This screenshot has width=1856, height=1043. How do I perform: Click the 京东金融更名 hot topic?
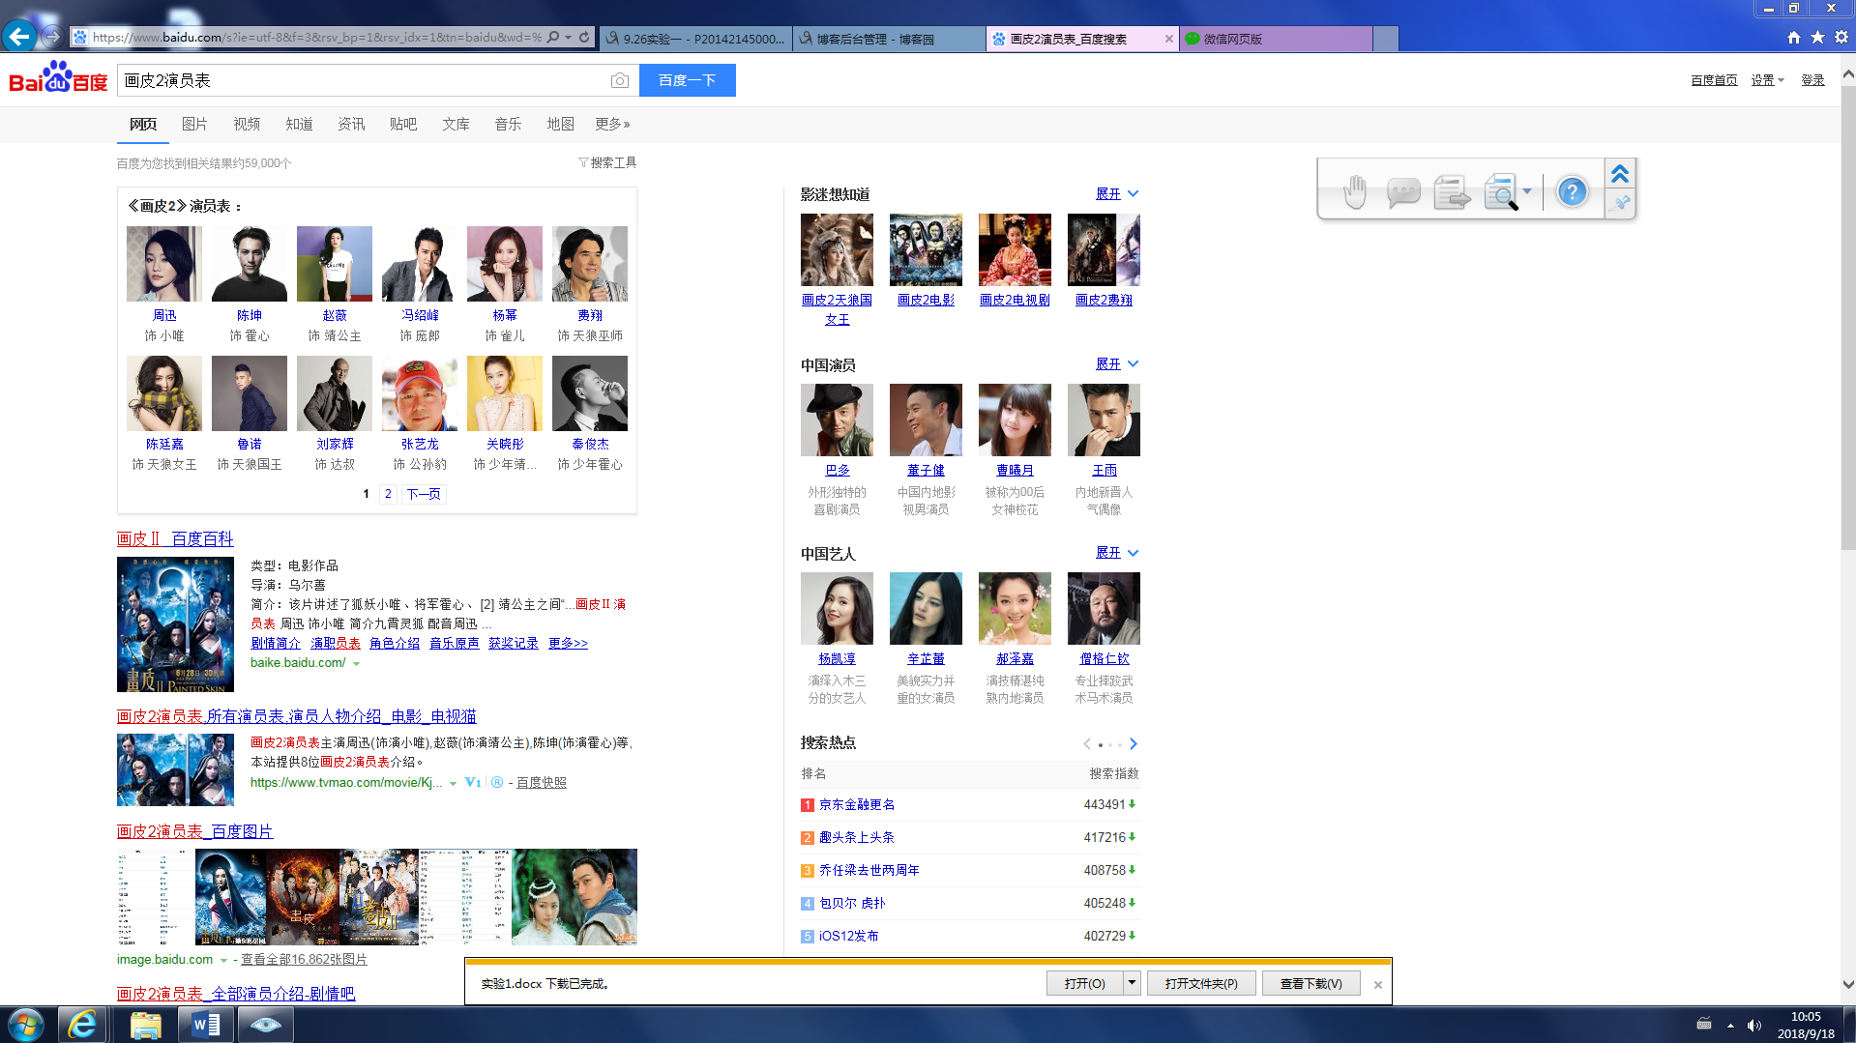coord(857,804)
